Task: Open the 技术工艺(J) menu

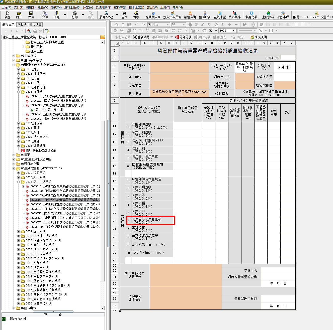Action: click(136, 8)
